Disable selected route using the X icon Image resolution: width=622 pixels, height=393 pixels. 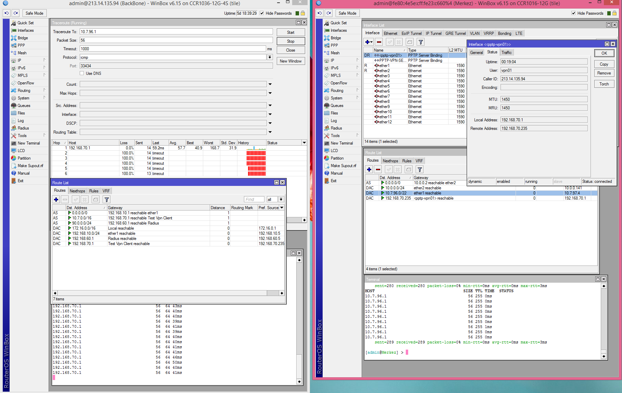(85, 199)
